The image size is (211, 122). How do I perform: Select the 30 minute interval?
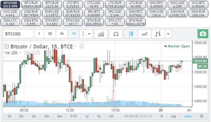pos(50,34)
